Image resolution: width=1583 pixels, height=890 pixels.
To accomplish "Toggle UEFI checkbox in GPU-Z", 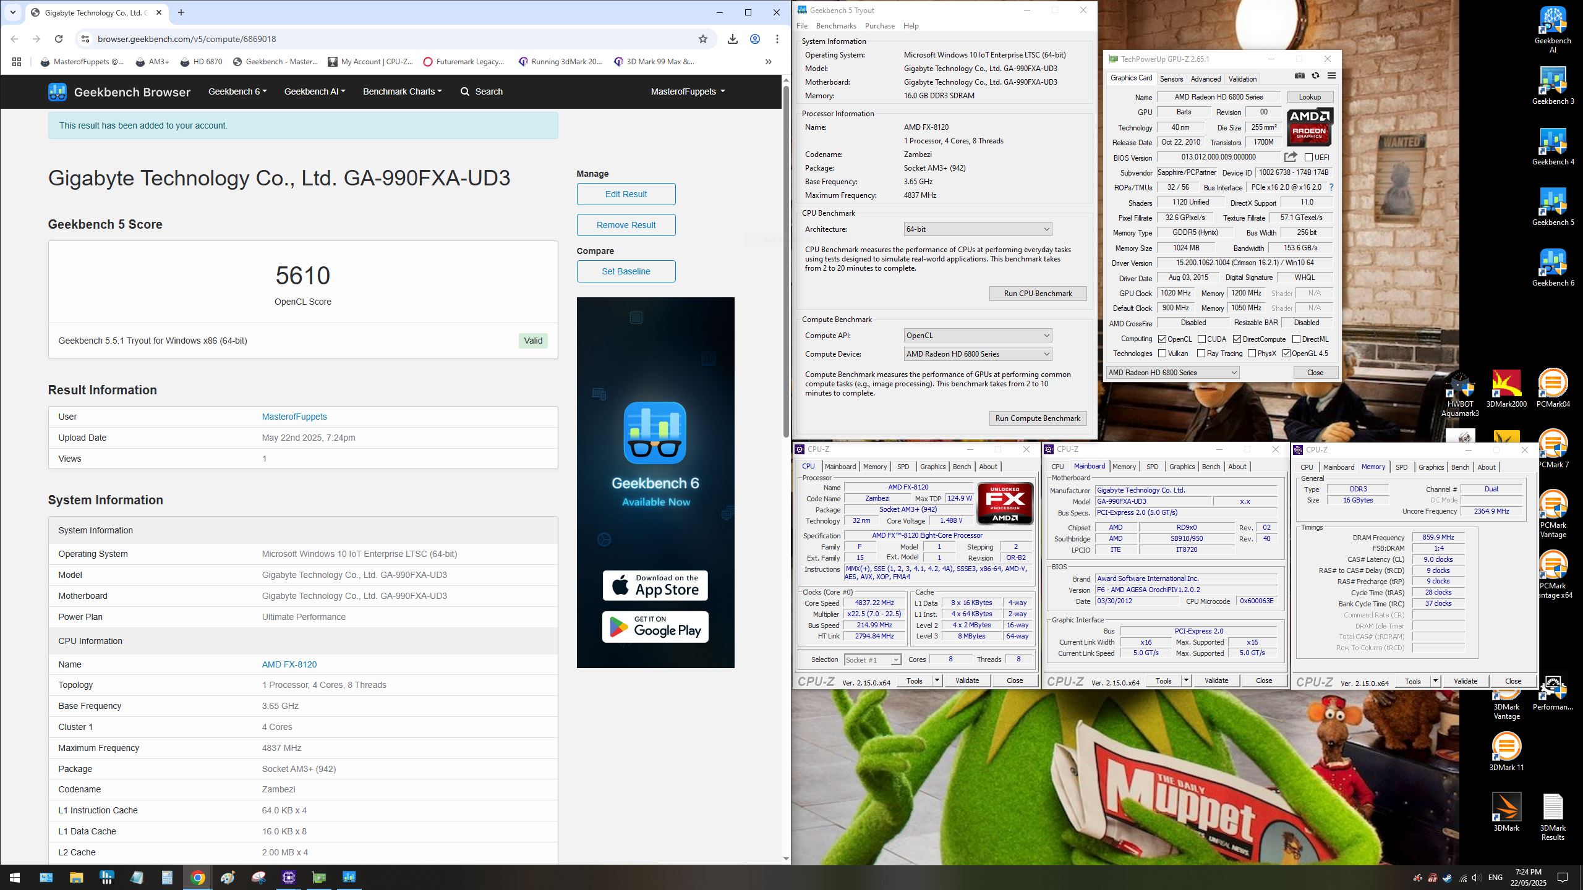I will tap(1308, 158).
